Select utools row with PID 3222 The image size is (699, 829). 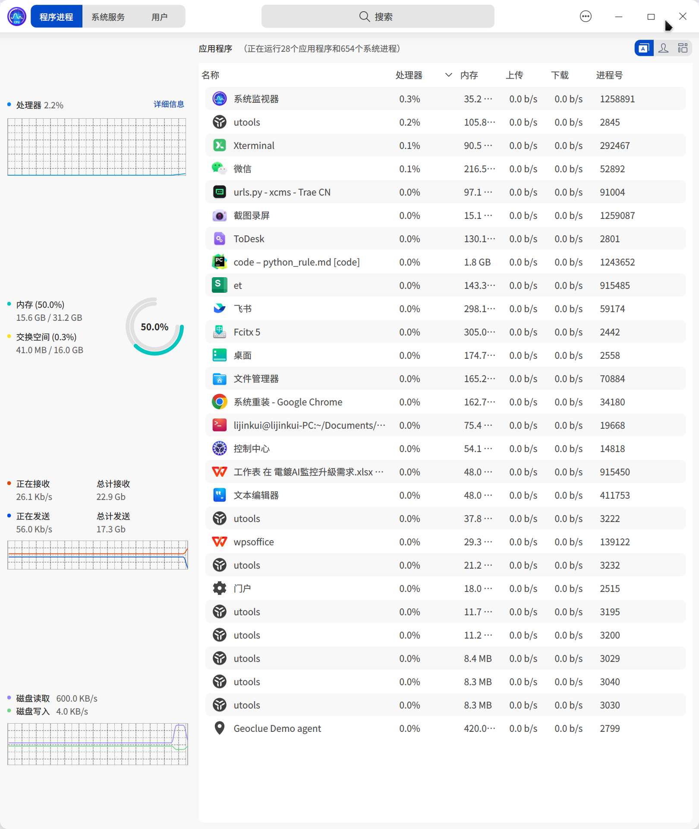[445, 519]
